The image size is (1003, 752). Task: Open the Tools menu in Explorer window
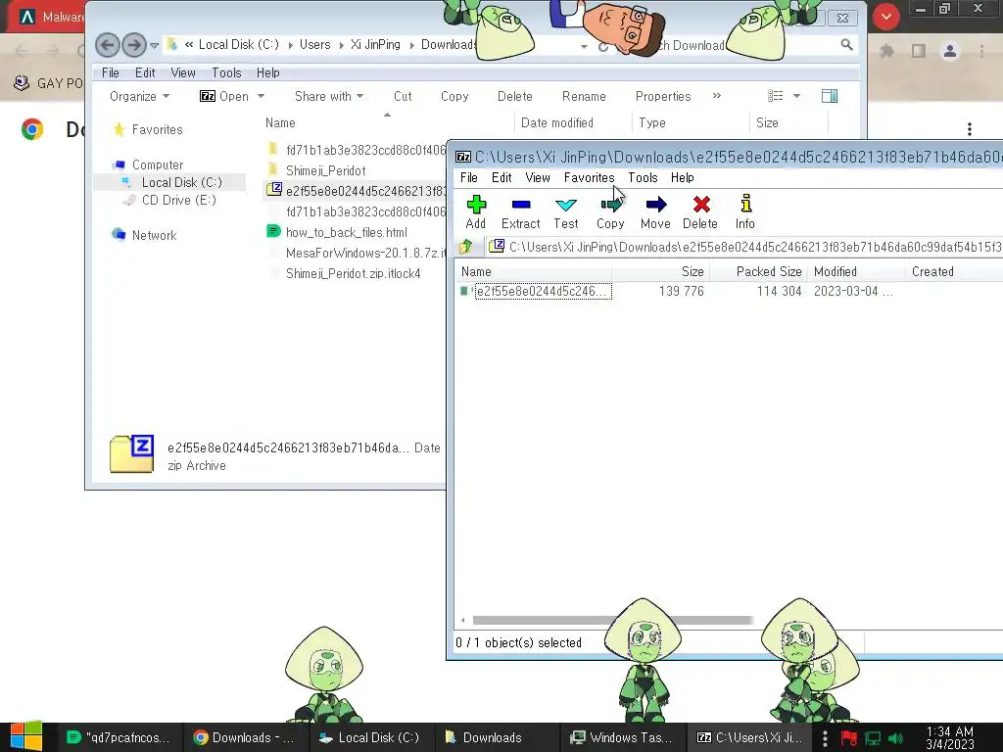click(x=226, y=72)
